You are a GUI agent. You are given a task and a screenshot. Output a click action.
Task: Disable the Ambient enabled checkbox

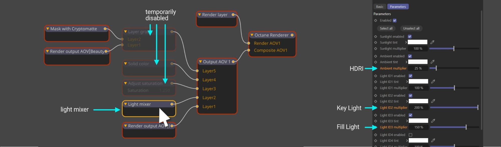coord(410,56)
